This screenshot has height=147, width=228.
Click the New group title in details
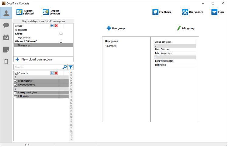coord(112,41)
